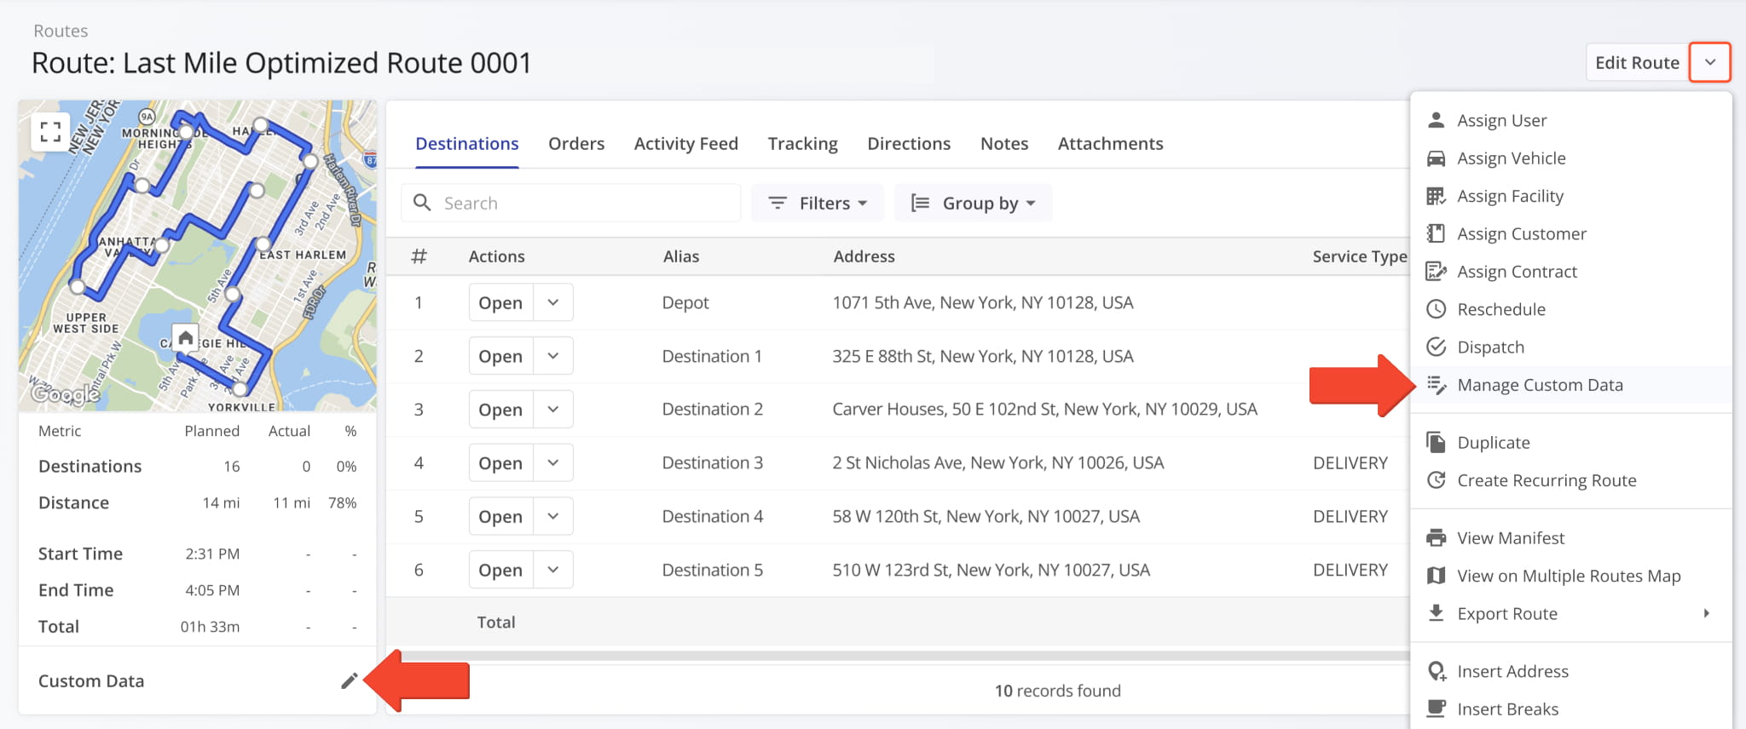
Task: Click the Service Type column header
Action: pyautogui.click(x=1360, y=256)
